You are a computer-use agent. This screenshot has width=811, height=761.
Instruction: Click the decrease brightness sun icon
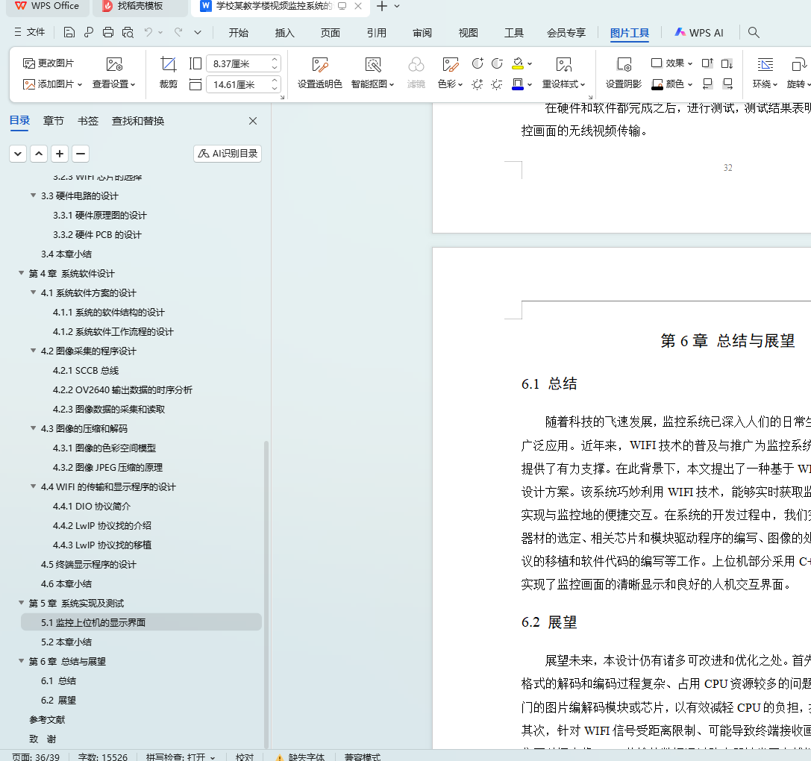pyautogui.click(x=497, y=84)
